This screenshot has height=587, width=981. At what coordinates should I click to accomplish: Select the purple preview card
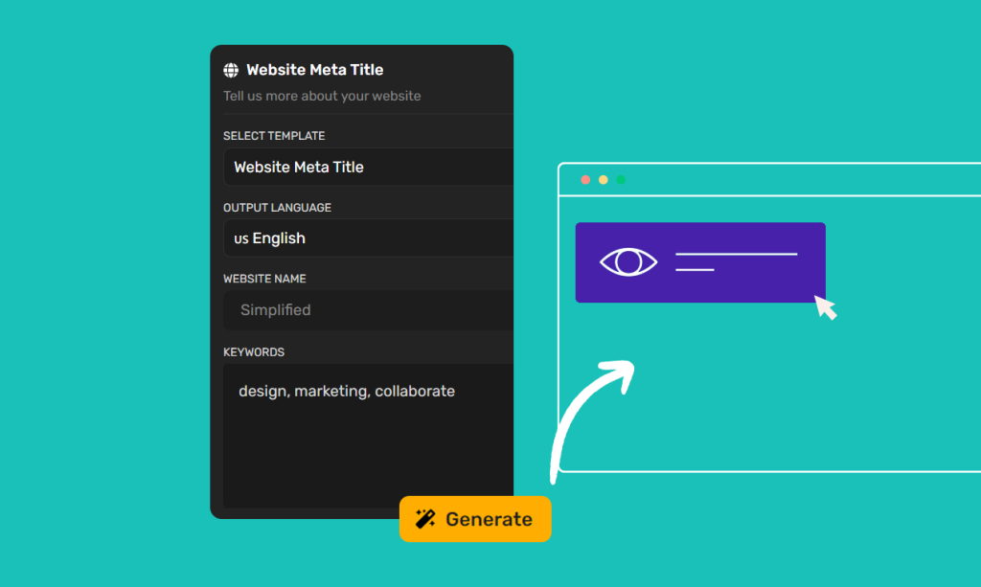coord(699,287)
